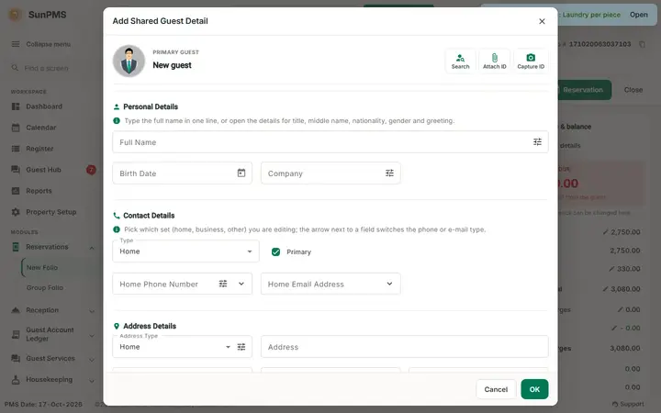Open the Birth Date calendar picker

[241, 173]
